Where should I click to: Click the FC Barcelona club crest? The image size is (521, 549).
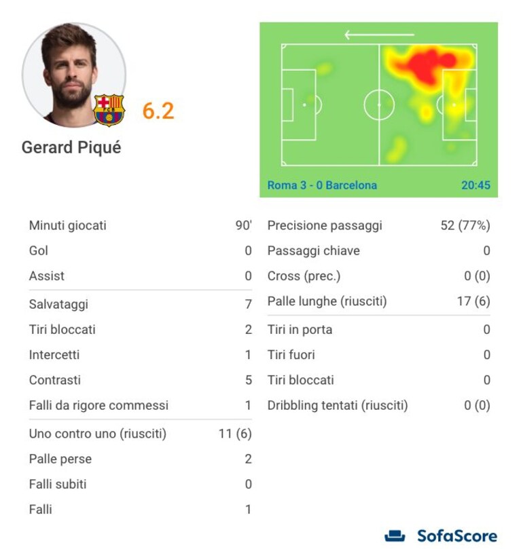109,111
